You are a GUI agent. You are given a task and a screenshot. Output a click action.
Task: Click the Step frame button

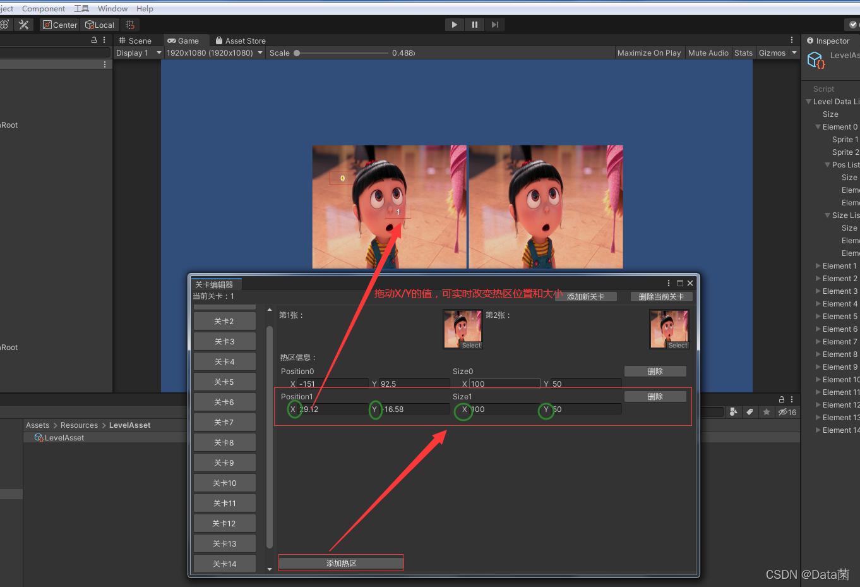[x=494, y=25]
